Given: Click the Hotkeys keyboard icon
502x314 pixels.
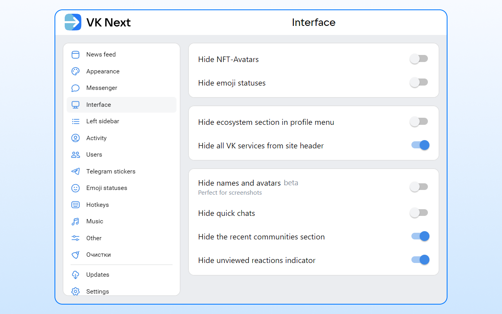Looking at the screenshot, I should tap(75, 204).
